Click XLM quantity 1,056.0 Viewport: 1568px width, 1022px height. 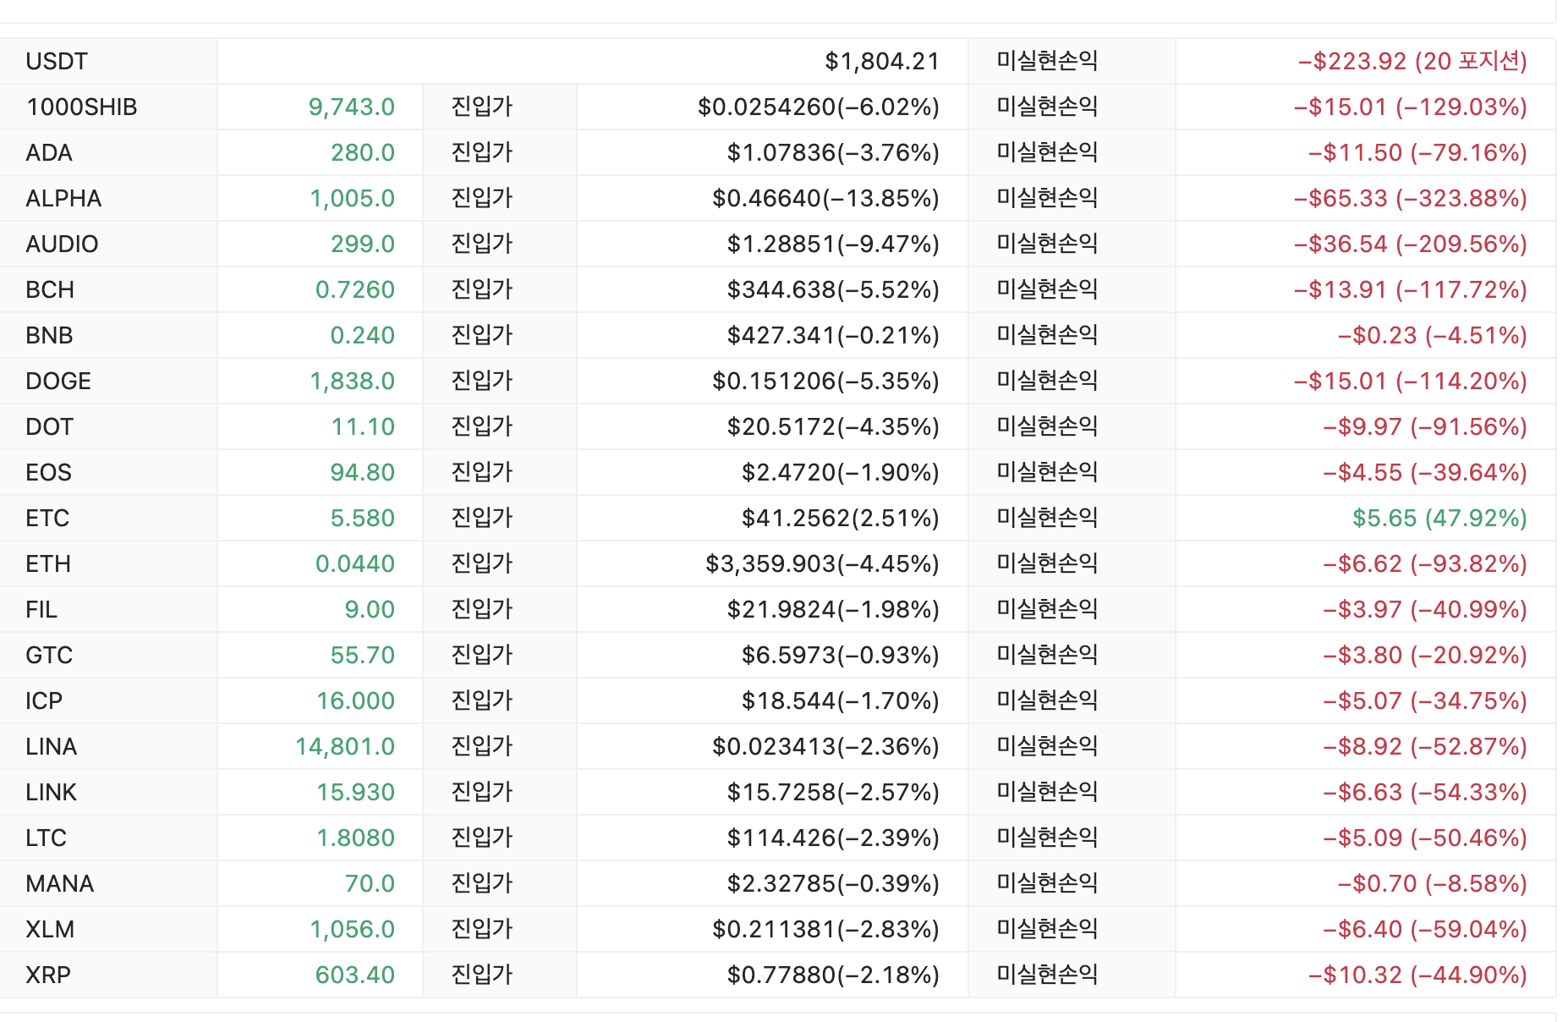point(352,930)
